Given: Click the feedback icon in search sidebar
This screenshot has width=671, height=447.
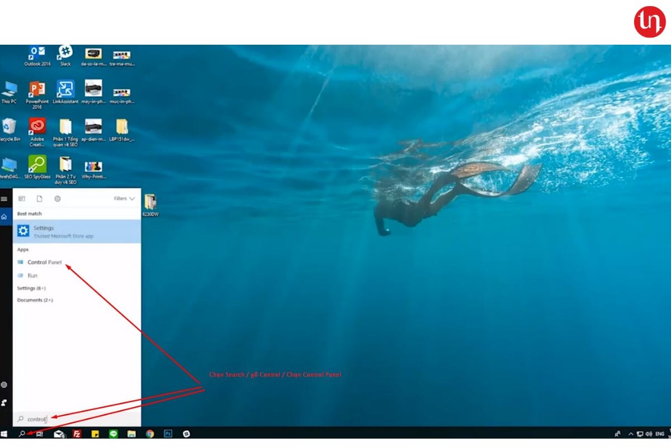Looking at the screenshot, I should click(x=4, y=402).
